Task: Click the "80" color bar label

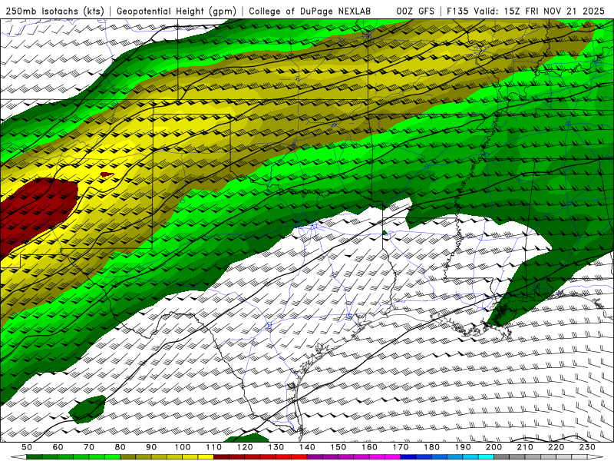Action: tap(120, 447)
